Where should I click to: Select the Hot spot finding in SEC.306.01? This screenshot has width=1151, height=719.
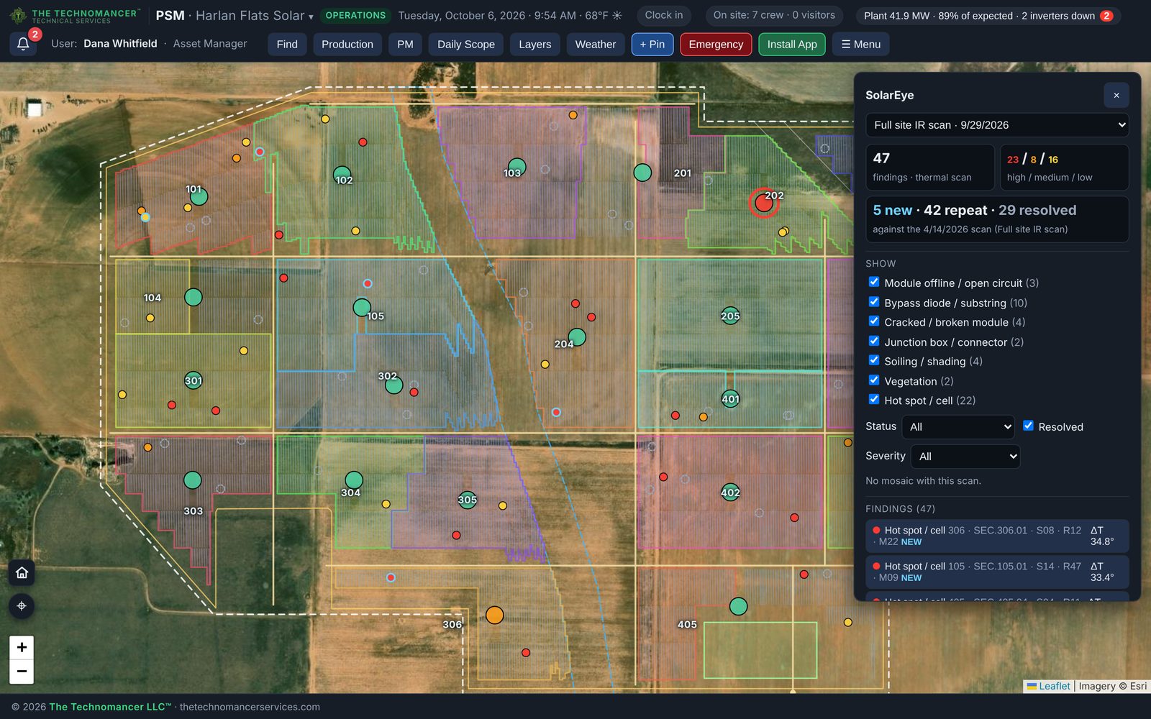[997, 536]
